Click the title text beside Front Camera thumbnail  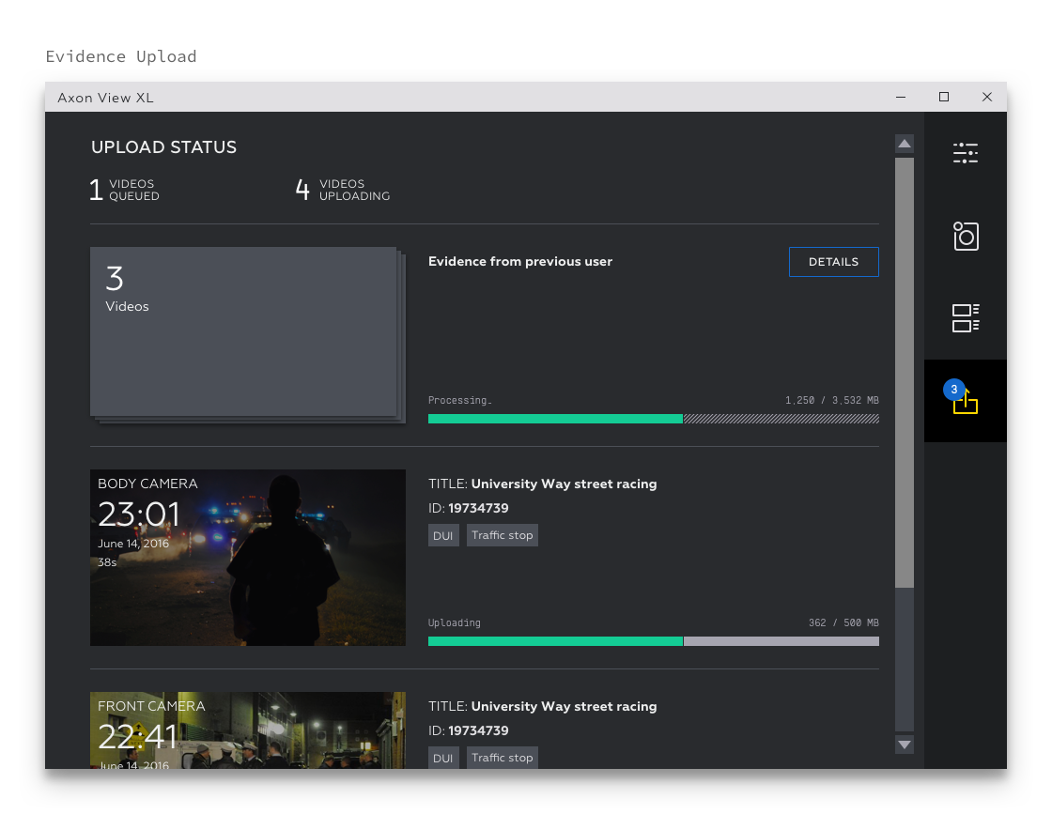coord(542,707)
